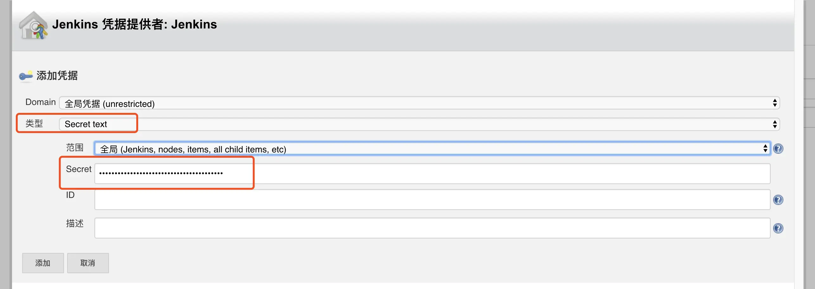Click the 范围 label

(x=74, y=147)
